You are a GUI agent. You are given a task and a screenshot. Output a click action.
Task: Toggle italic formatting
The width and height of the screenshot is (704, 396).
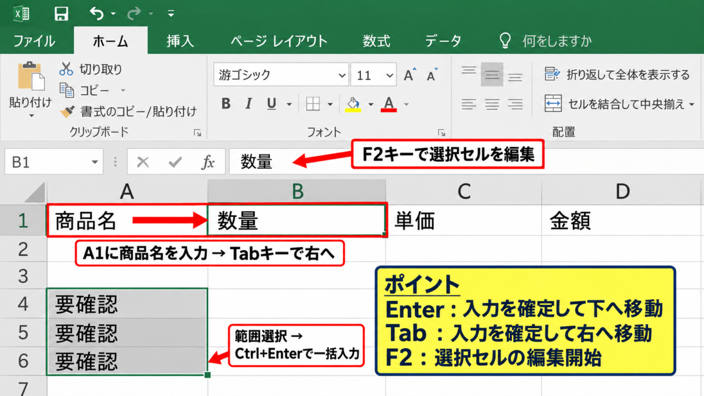(x=248, y=103)
